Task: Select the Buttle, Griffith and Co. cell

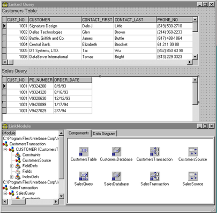Action: click(55, 38)
